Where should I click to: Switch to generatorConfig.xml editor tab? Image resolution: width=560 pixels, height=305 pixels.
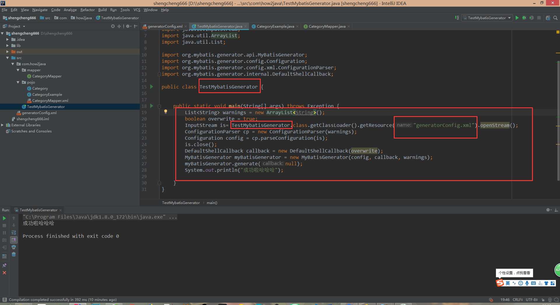pos(165,26)
